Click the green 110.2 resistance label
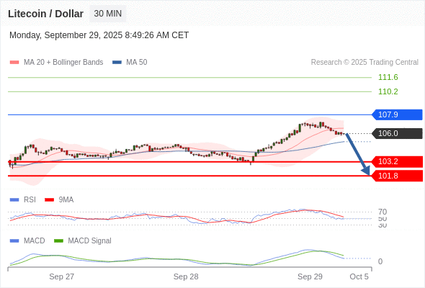 click(388, 91)
